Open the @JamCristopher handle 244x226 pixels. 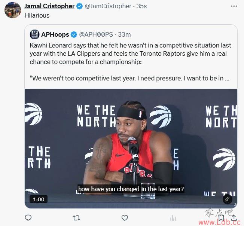(x=108, y=6)
